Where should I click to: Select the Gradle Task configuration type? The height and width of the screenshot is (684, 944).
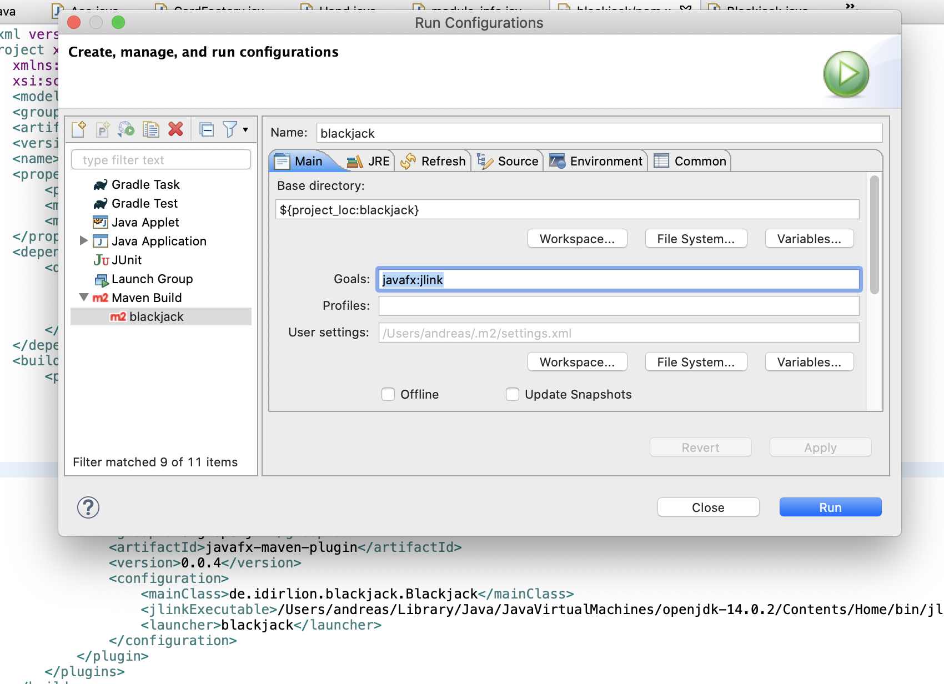pyautogui.click(x=145, y=184)
